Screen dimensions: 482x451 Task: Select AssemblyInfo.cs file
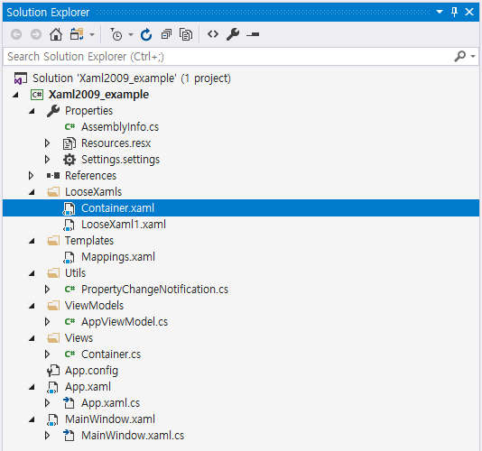click(x=120, y=127)
